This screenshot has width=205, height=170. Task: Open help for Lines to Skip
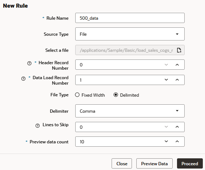[x=37, y=125]
